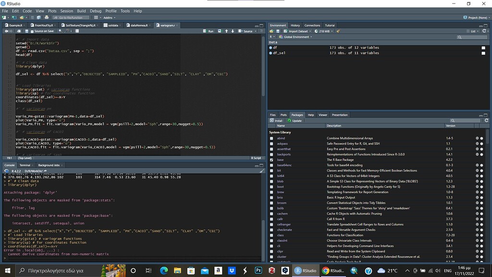Open the Addins dropdown
The width and height of the screenshot is (492, 277).
pos(108,17)
